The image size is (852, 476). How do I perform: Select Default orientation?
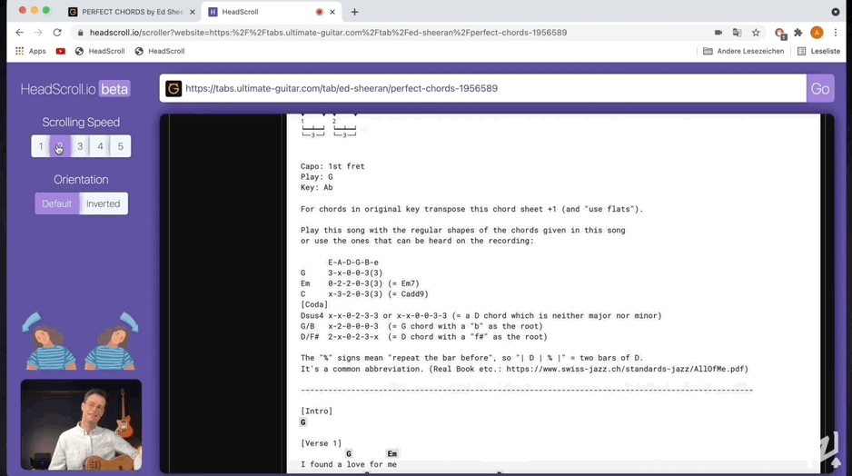57,203
